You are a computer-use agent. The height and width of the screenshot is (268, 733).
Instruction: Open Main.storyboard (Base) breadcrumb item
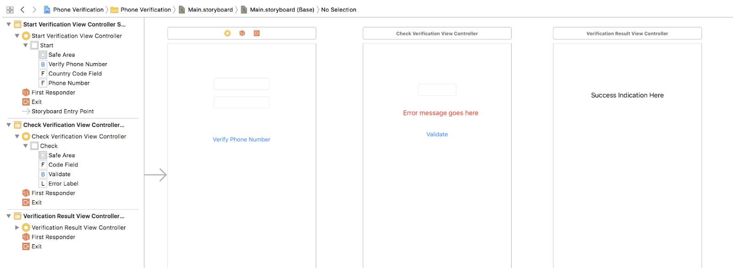(281, 10)
